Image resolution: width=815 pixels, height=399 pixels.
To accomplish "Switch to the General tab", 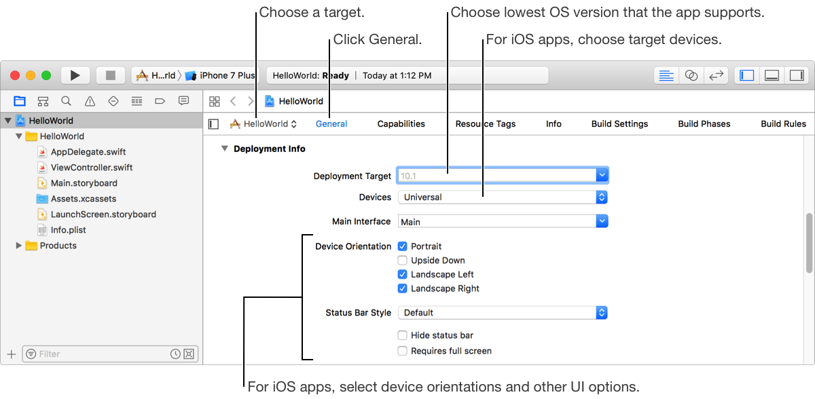I will click(x=331, y=124).
